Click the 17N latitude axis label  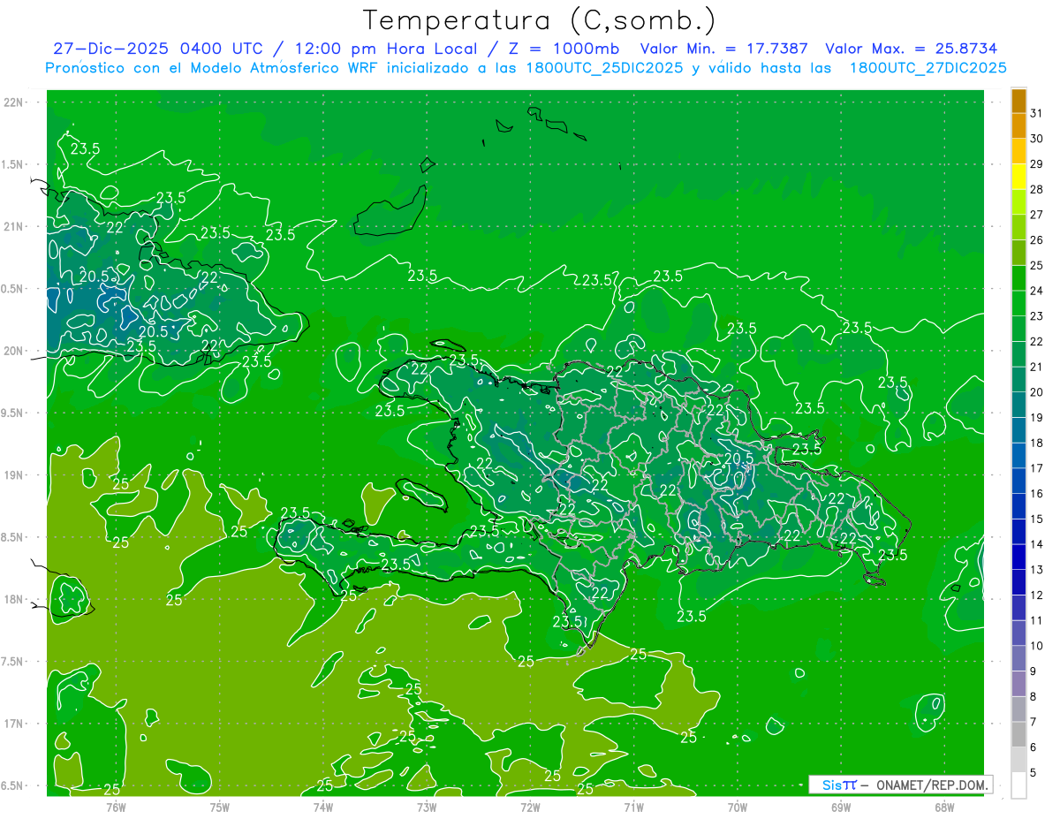coord(13,724)
